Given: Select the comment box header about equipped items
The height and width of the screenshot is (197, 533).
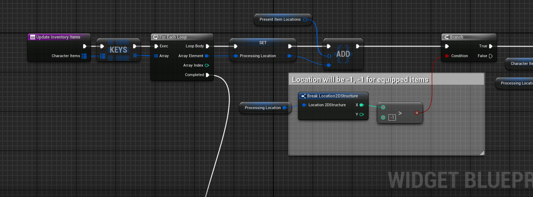Looking at the screenshot, I should (386, 79).
